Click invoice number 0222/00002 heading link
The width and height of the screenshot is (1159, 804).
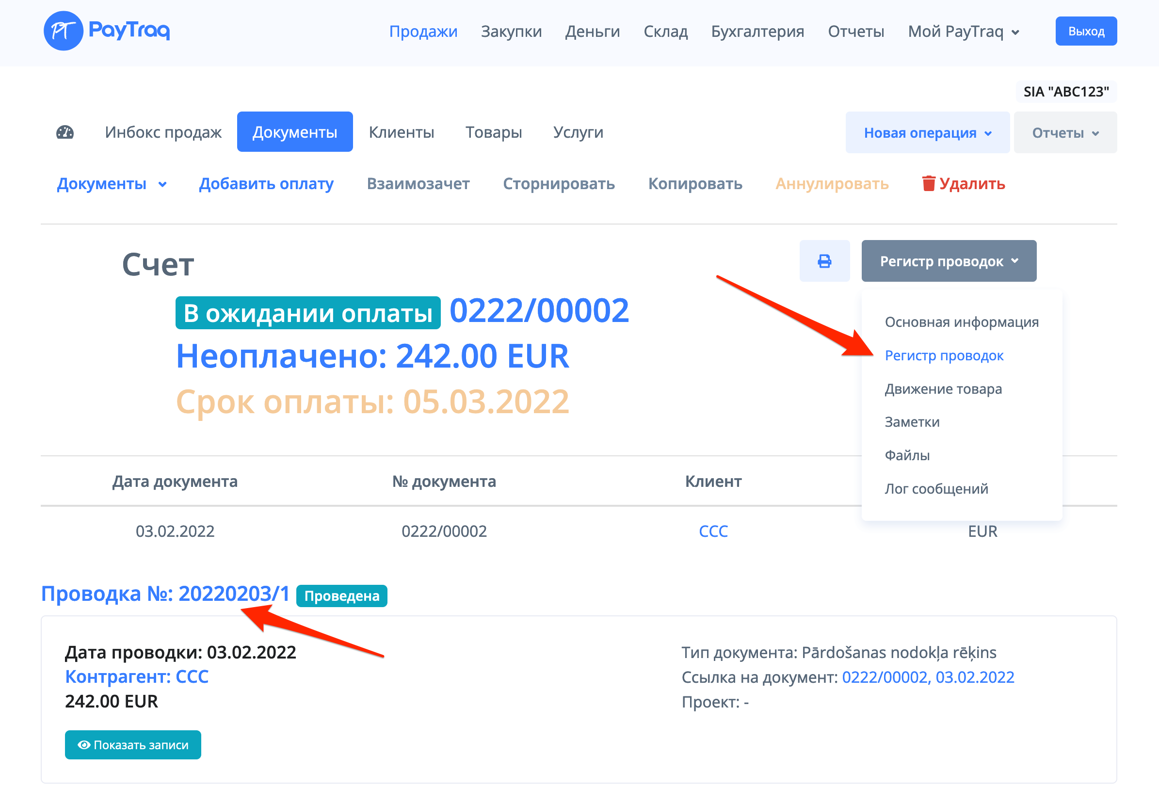point(538,310)
